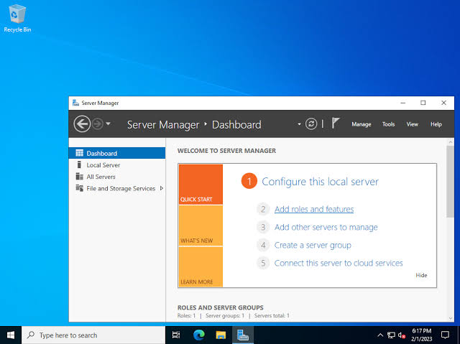460x344 pixels.
Task: Click the step 2 number circle
Action: pyautogui.click(x=263, y=209)
